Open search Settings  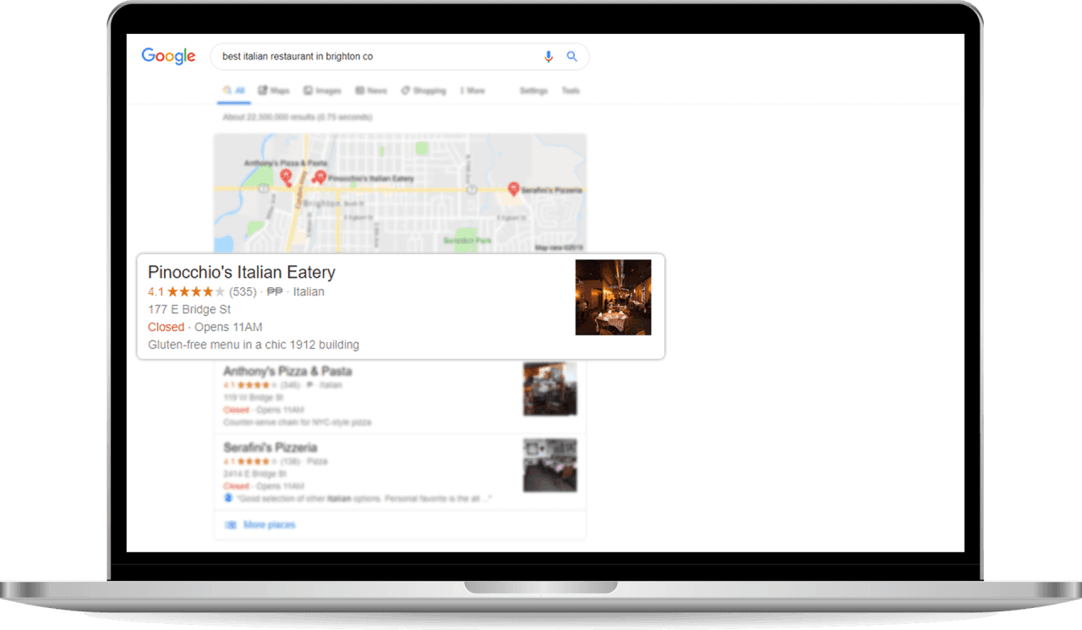click(x=533, y=90)
